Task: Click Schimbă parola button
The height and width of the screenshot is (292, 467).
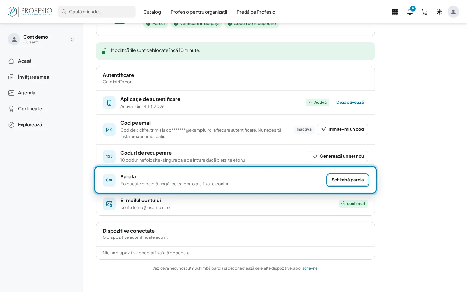Action: pyautogui.click(x=348, y=180)
